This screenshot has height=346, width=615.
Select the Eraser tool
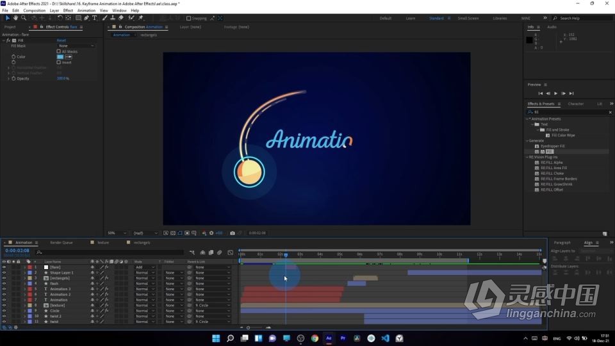121,18
